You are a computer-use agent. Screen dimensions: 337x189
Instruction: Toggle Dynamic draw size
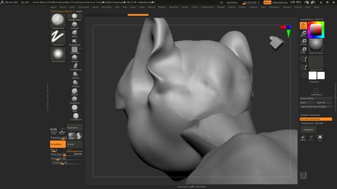click(x=78, y=154)
